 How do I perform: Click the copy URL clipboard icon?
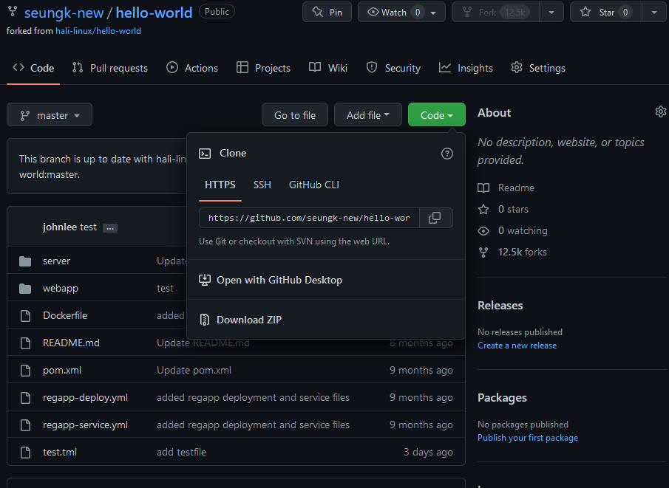(x=435, y=218)
